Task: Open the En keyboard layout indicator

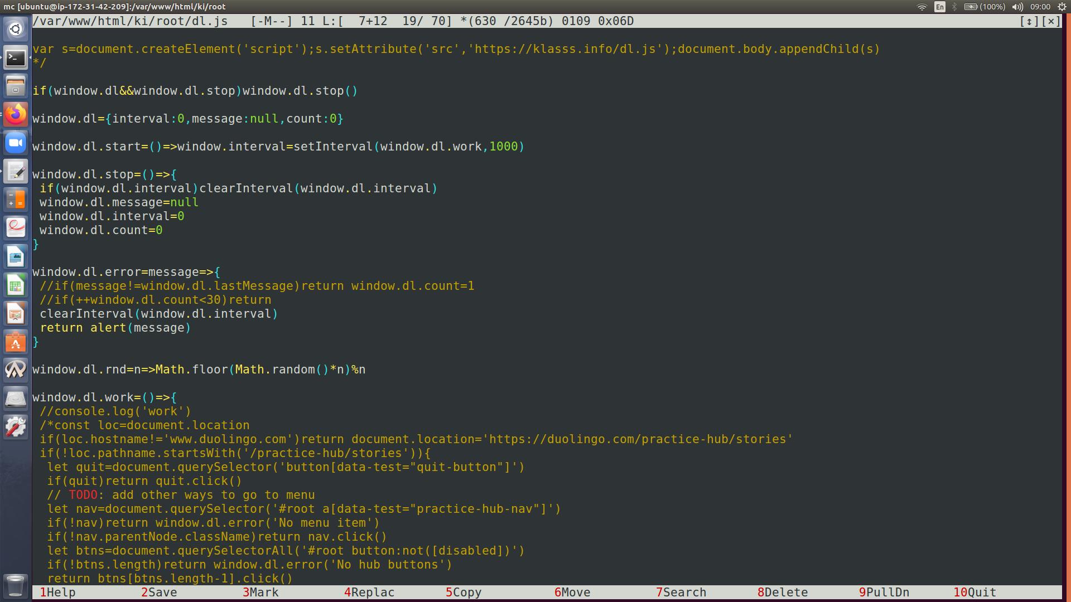Action: pos(940,7)
